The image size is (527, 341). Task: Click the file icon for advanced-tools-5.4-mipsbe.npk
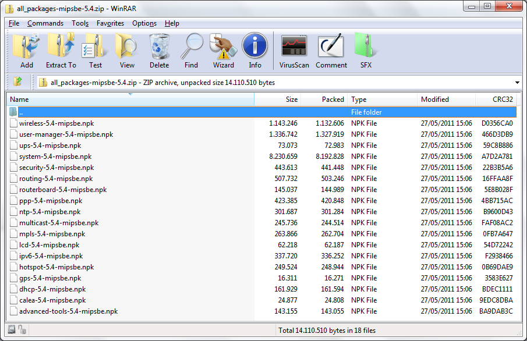(x=13, y=311)
